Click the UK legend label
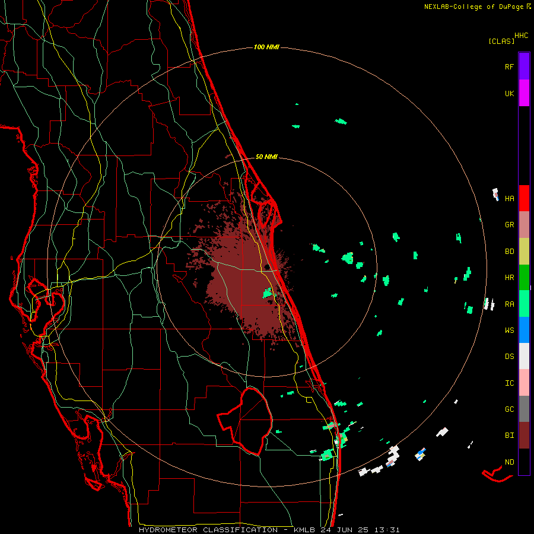 (x=509, y=94)
